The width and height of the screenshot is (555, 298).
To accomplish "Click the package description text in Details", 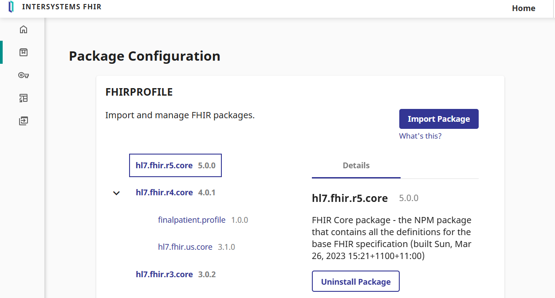I will [392, 238].
